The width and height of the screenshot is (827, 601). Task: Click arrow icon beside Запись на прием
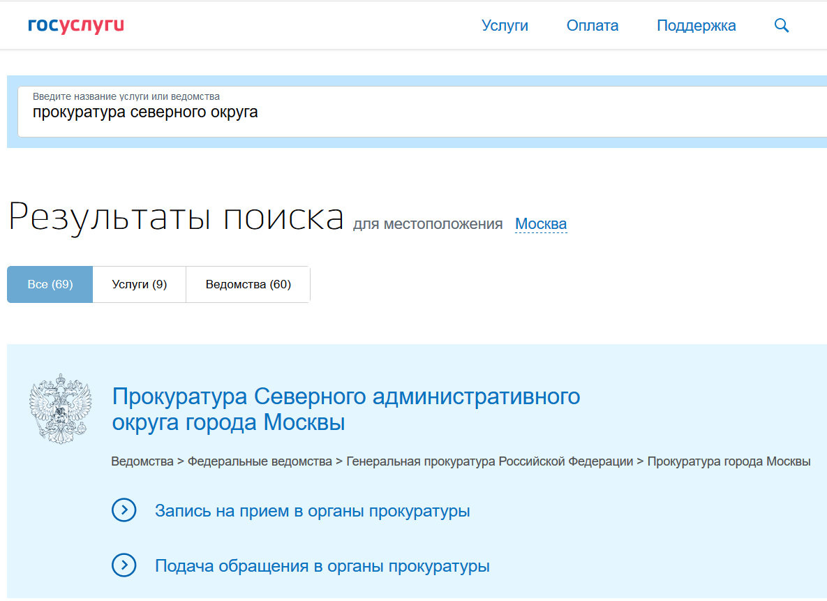point(124,510)
